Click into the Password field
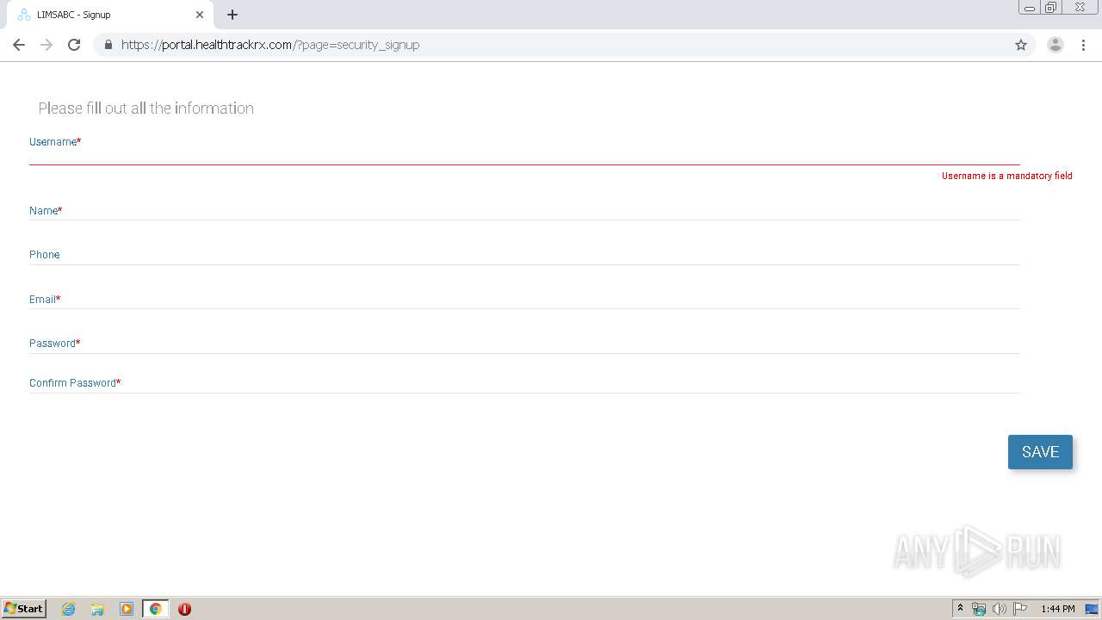 pos(524,344)
